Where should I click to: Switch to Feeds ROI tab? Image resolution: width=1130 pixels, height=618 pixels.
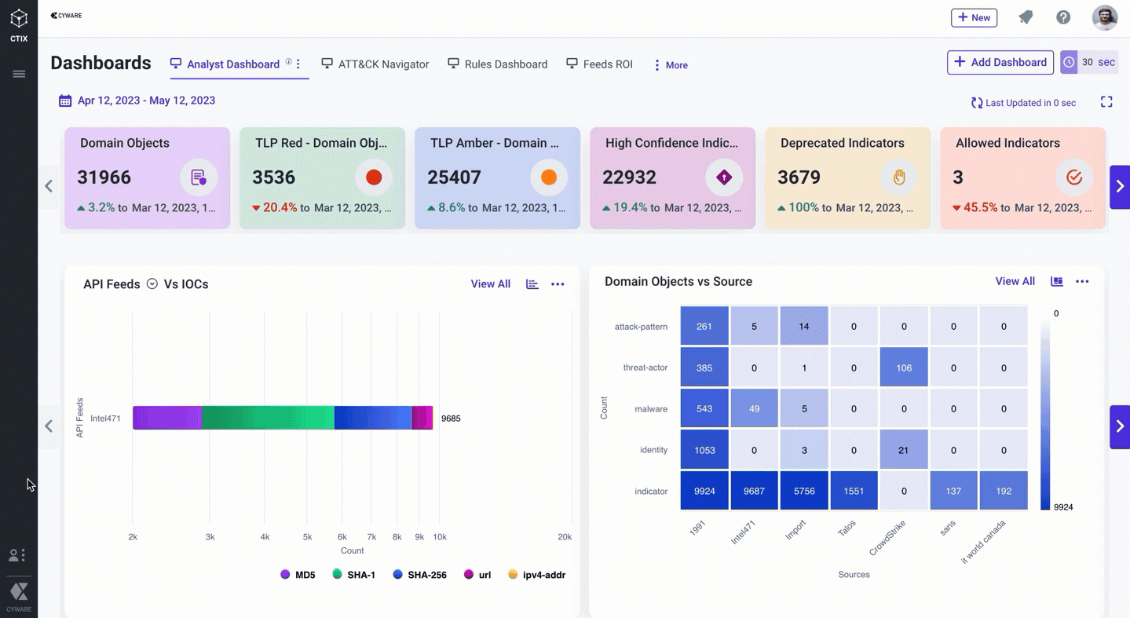click(600, 64)
